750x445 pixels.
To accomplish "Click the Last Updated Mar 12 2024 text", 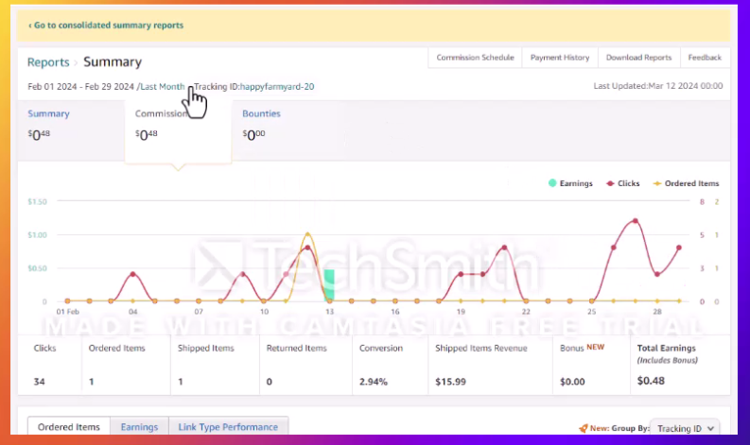I will tap(658, 86).
